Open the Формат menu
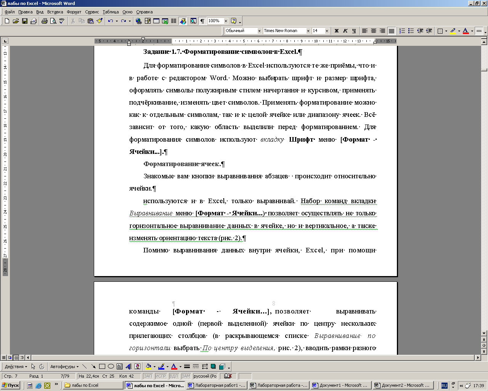The height and width of the screenshot is (391, 488). (74, 12)
